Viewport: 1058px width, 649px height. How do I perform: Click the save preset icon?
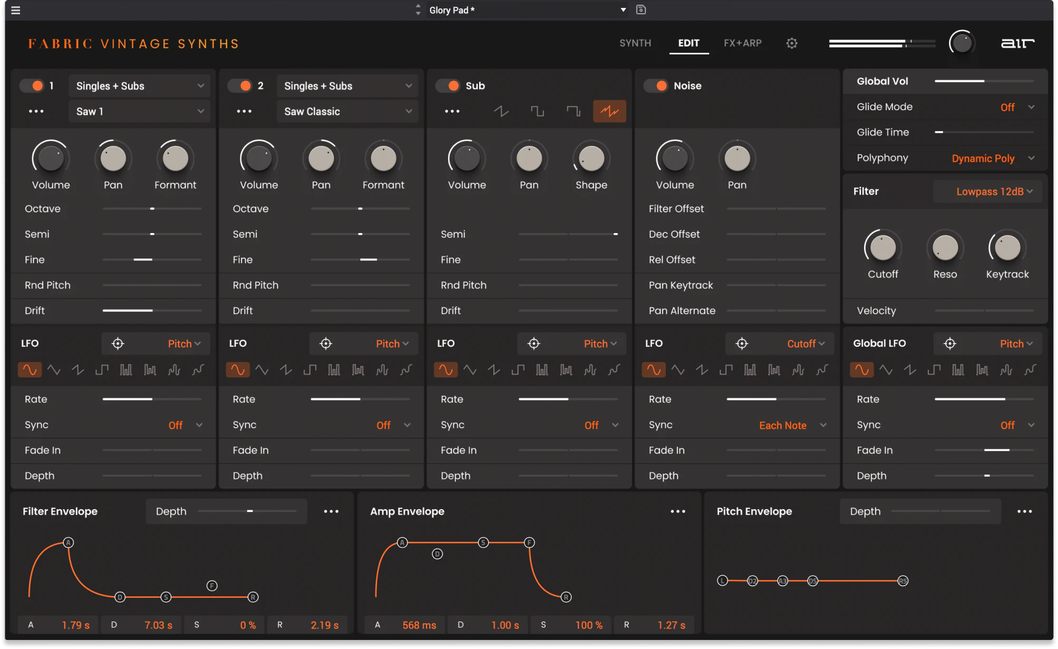click(640, 10)
